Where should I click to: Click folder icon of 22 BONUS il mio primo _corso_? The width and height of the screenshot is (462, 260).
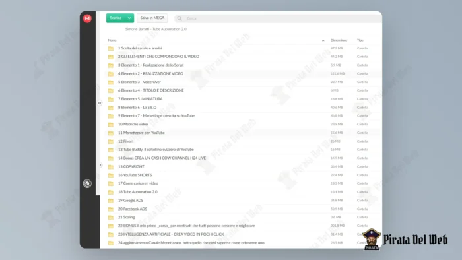pyautogui.click(x=111, y=226)
